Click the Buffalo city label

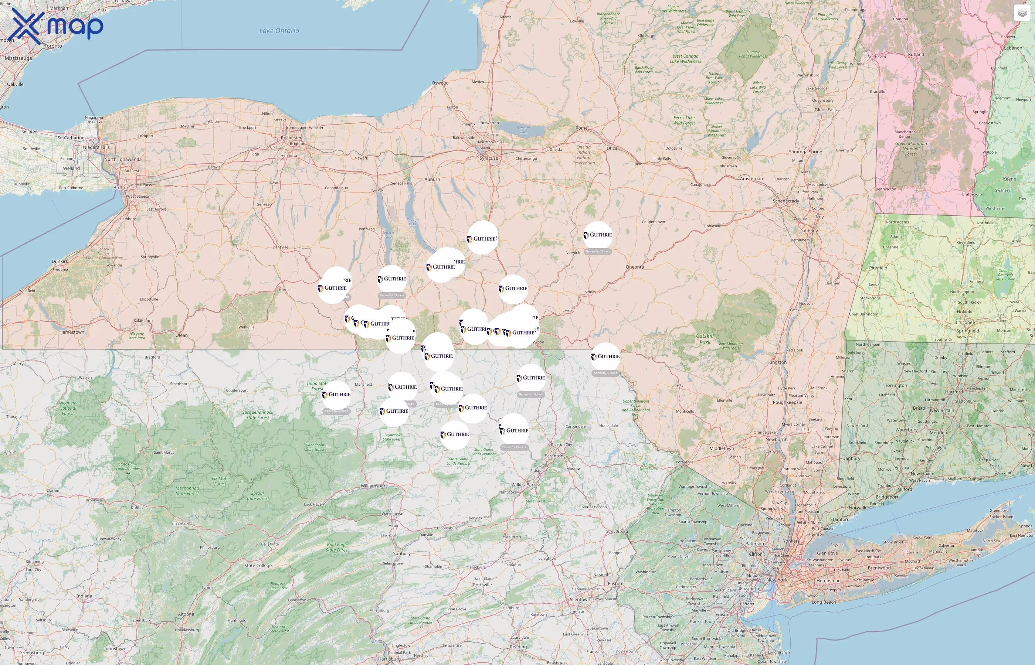click(121, 187)
